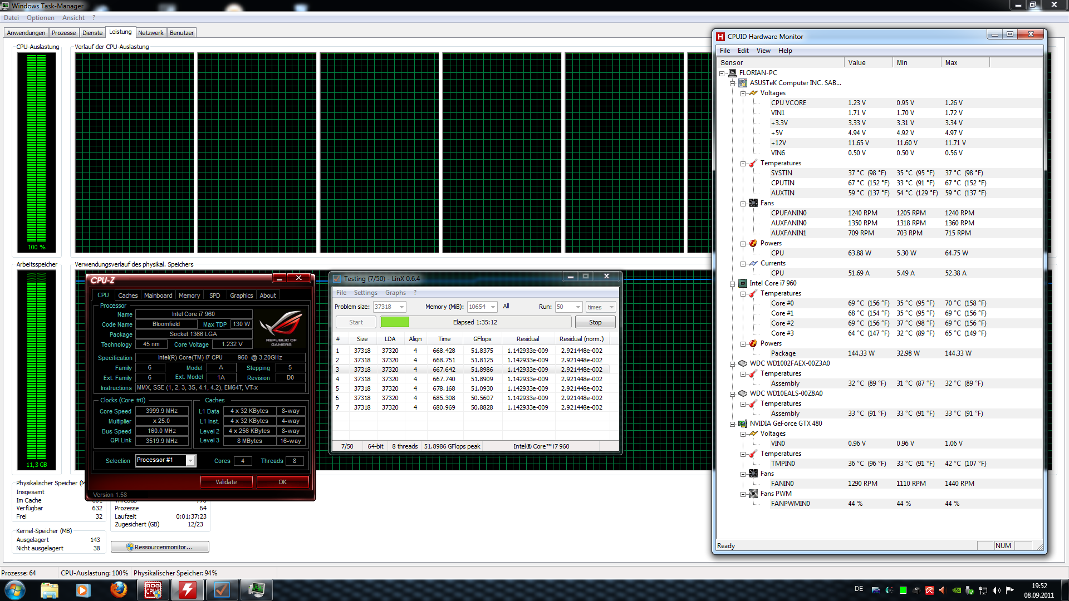1069x601 pixels.
Task: Open the Memory (MiB) dropdown
Action: click(x=493, y=307)
